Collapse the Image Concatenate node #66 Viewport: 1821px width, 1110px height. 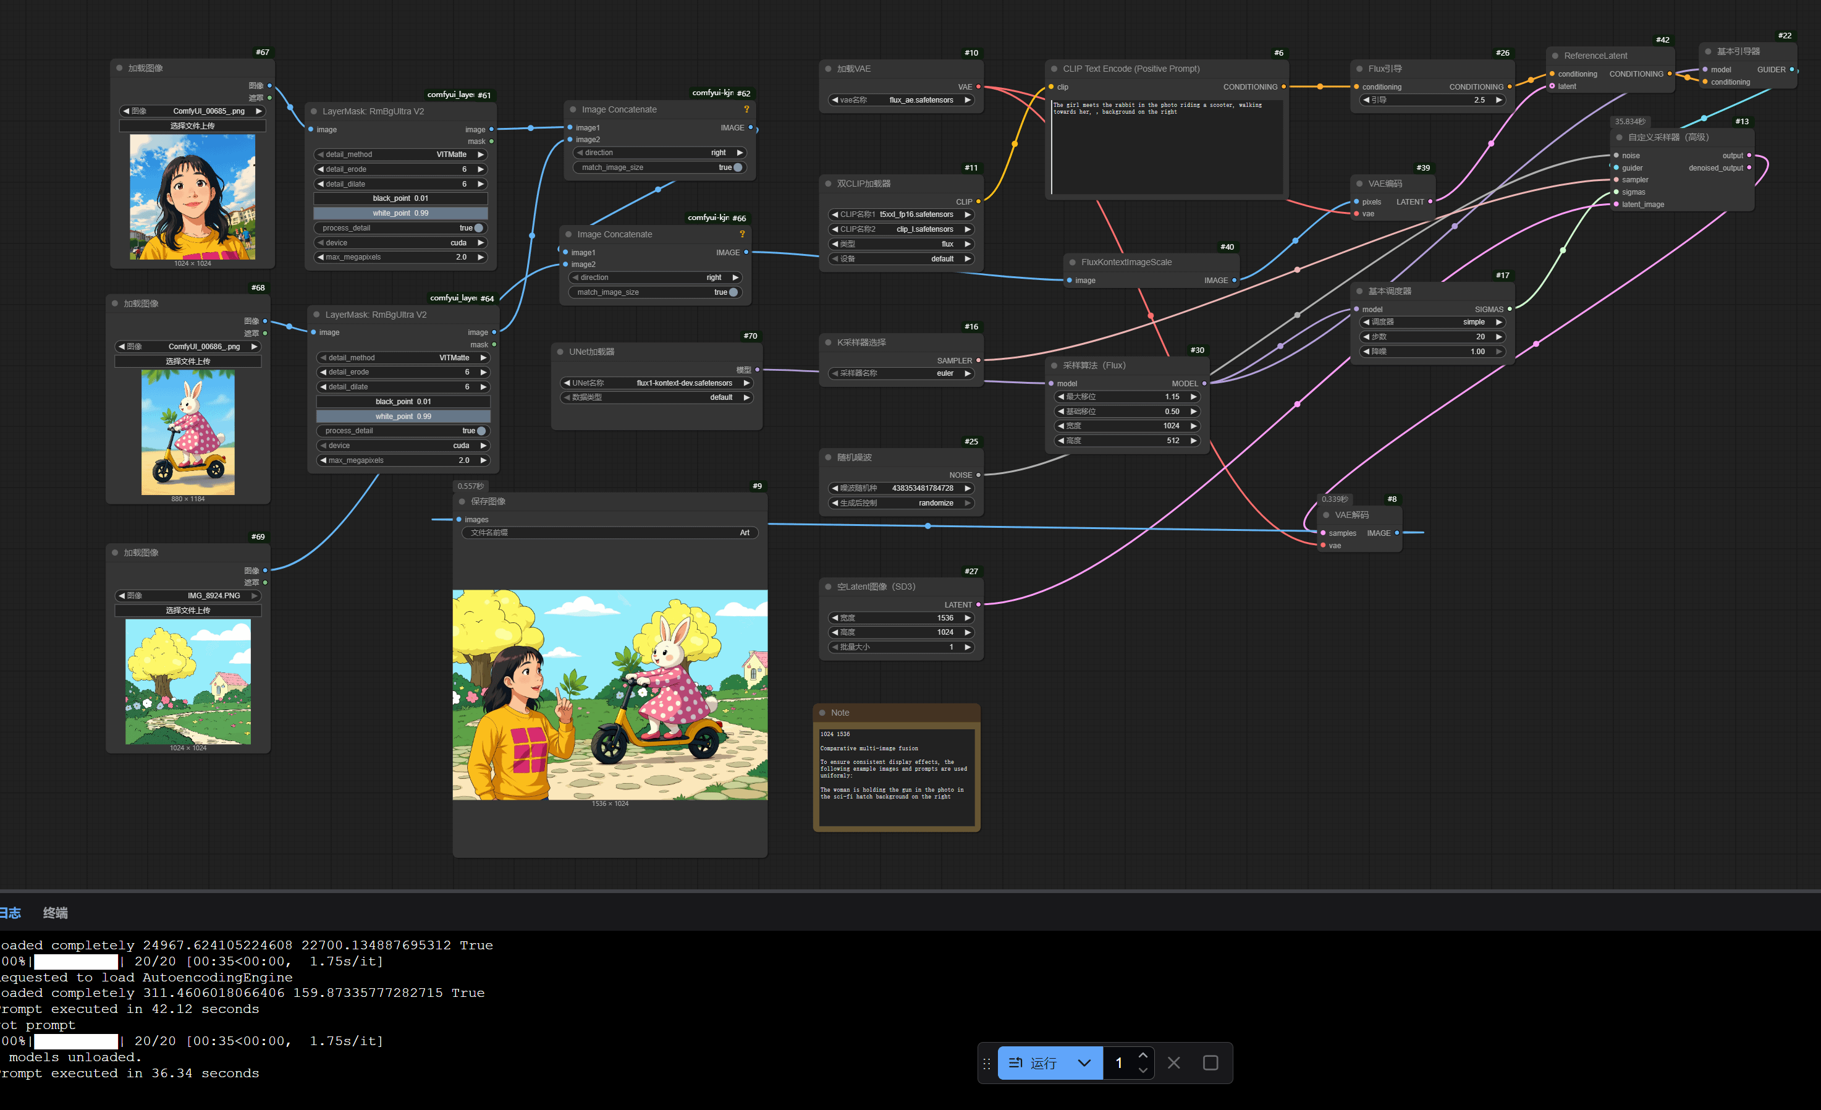(568, 234)
